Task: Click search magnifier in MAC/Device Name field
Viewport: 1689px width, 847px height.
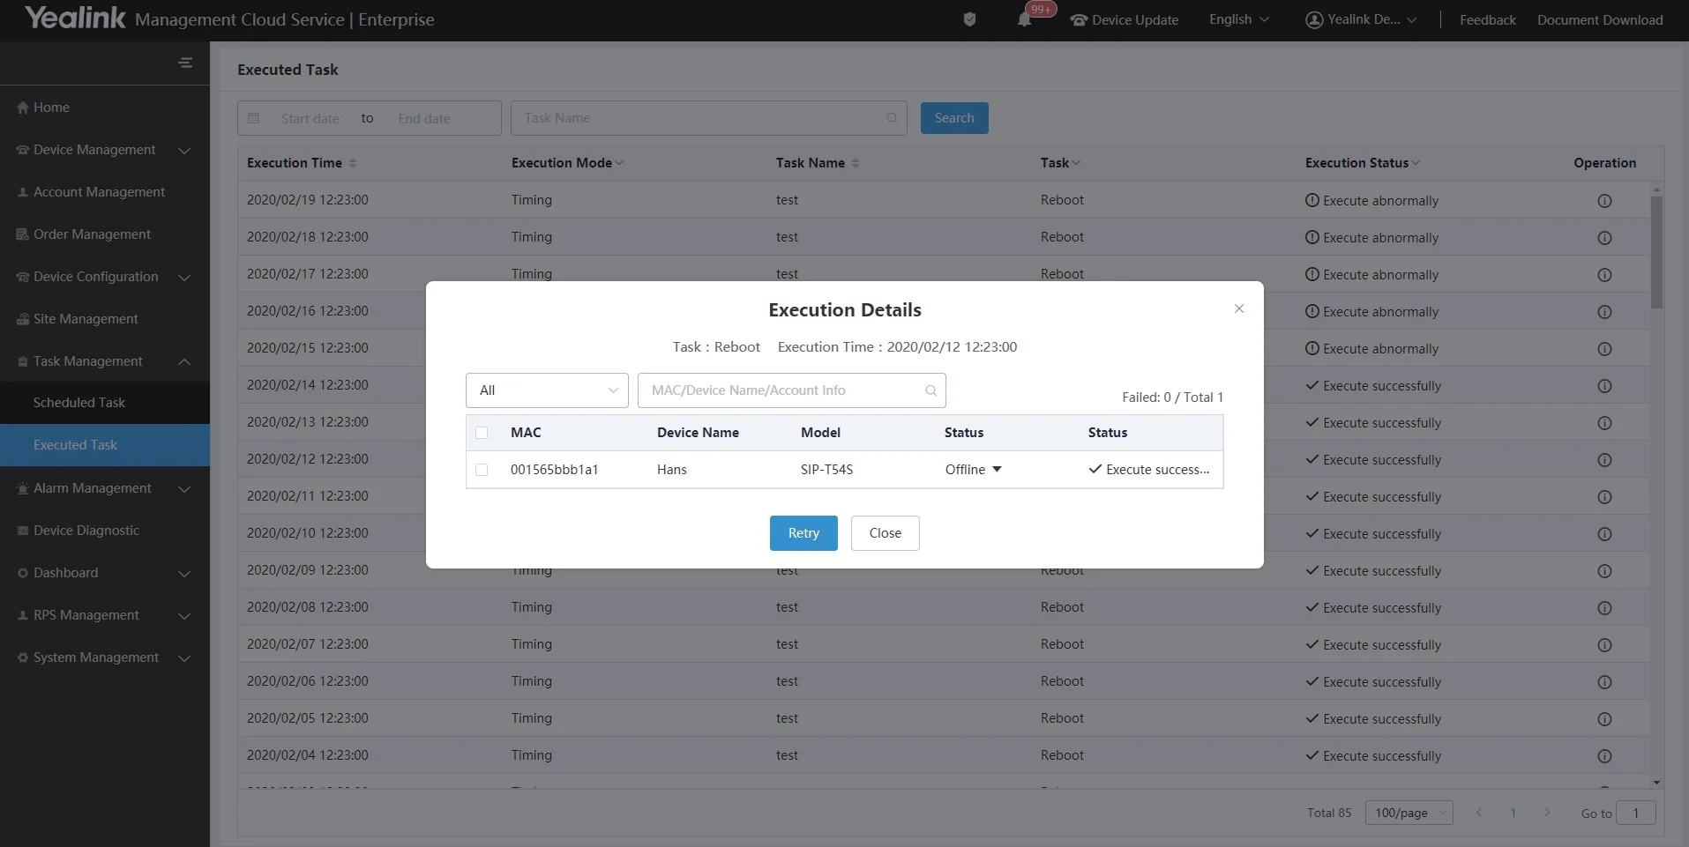Action: pos(930,390)
